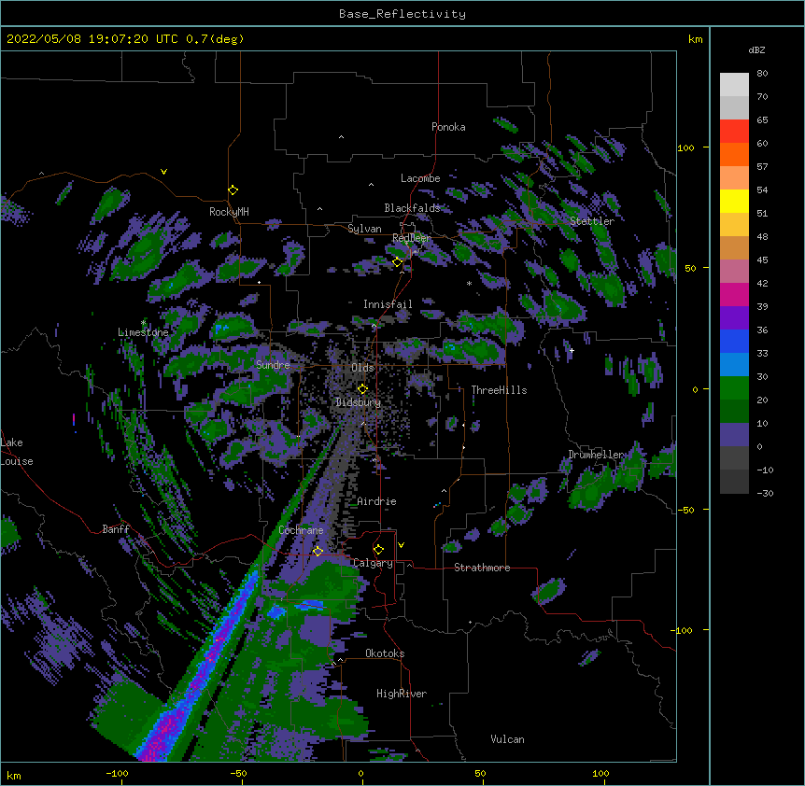Click the Limestone label
The width and height of the screenshot is (805, 786).
[143, 332]
